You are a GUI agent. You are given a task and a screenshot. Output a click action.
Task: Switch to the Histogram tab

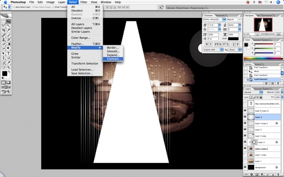267,16
